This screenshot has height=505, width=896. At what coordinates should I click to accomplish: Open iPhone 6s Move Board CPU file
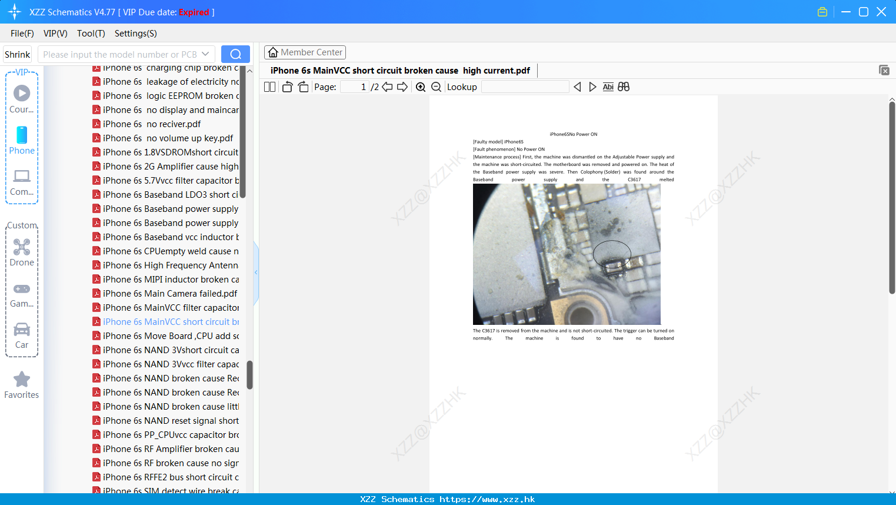(x=166, y=336)
